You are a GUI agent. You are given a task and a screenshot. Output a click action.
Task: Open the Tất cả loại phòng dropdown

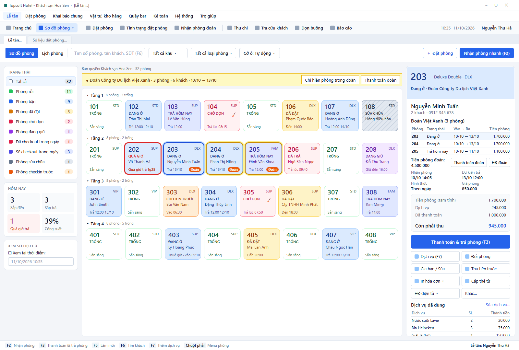[213, 53]
